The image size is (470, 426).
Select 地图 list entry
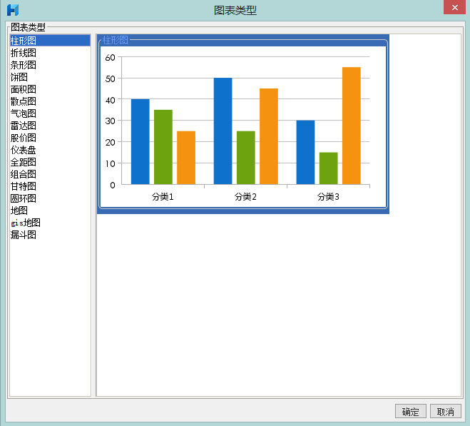click(x=50, y=211)
